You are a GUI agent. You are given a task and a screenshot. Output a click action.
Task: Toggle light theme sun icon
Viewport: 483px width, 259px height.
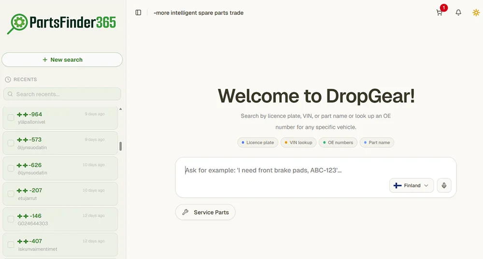476,13
